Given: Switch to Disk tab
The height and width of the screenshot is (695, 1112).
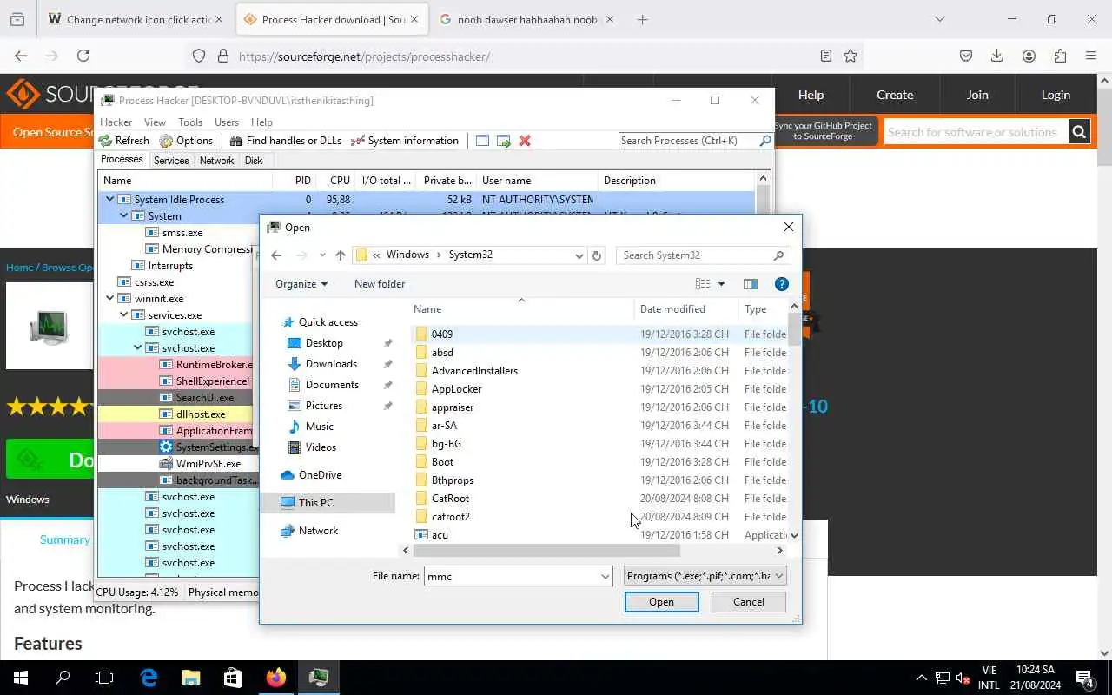Looking at the screenshot, I should click(254, 161).
